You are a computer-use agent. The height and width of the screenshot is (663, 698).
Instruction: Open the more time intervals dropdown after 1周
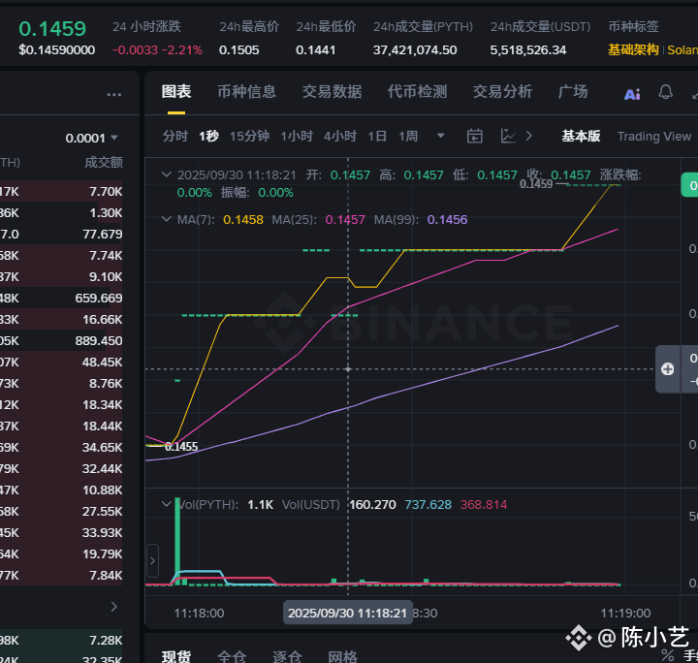point(441,137)
